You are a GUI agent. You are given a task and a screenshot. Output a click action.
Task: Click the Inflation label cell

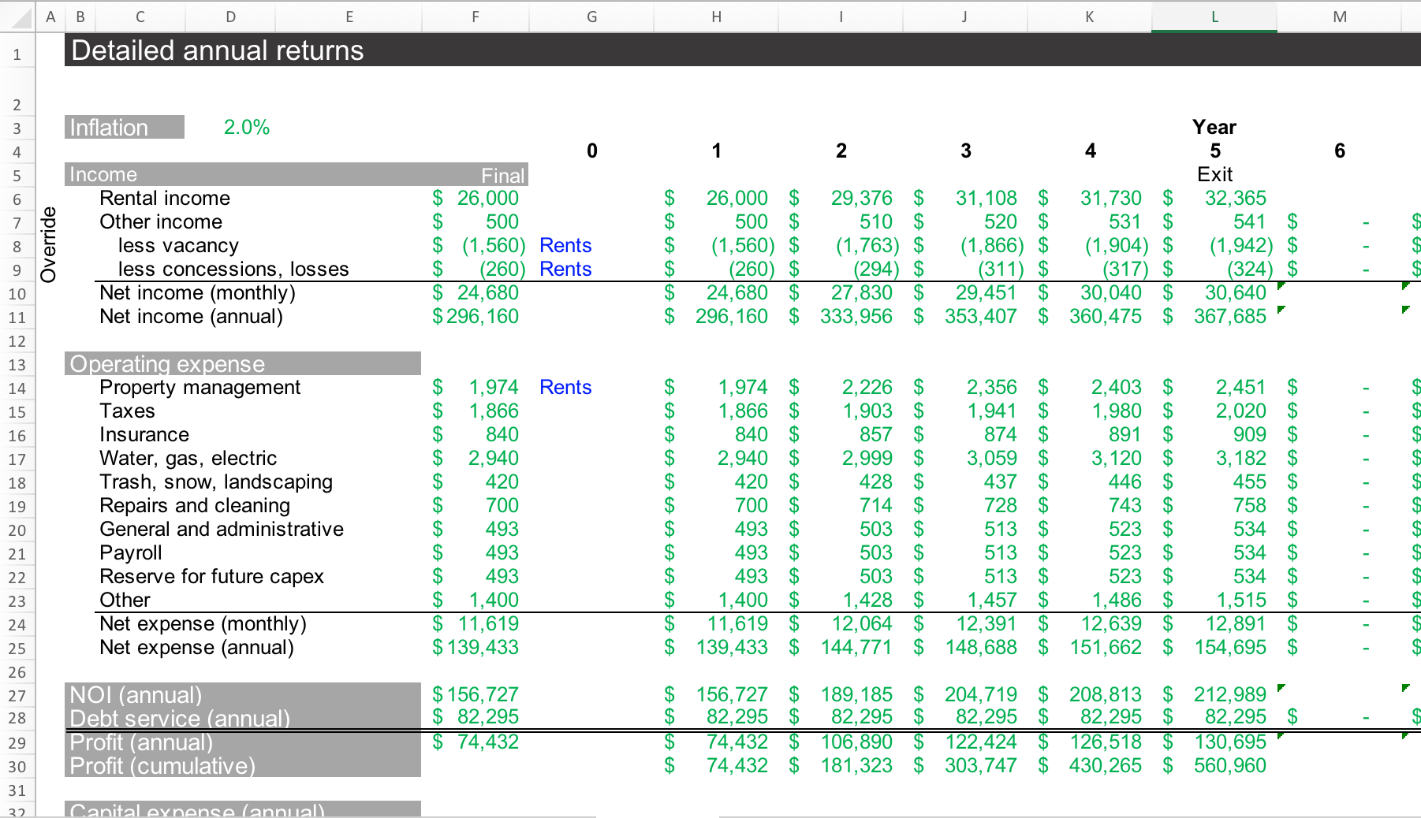point(125,127)
